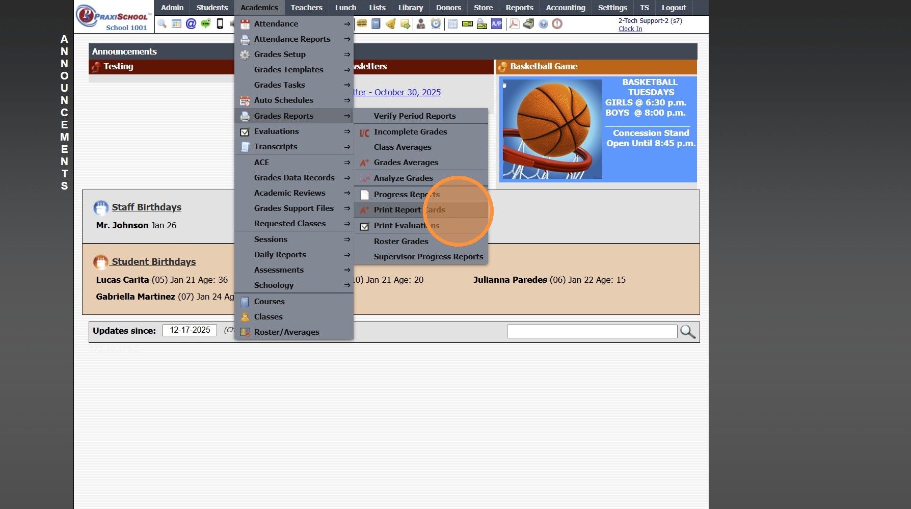The width and height of the screenshot is (911, 509).
Task: Click the blue book toolbar icon
Action: coord(376,24)
